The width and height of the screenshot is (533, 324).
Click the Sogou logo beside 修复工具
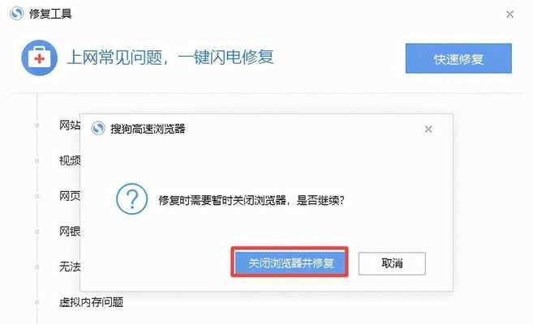click(x=17, y=14)
